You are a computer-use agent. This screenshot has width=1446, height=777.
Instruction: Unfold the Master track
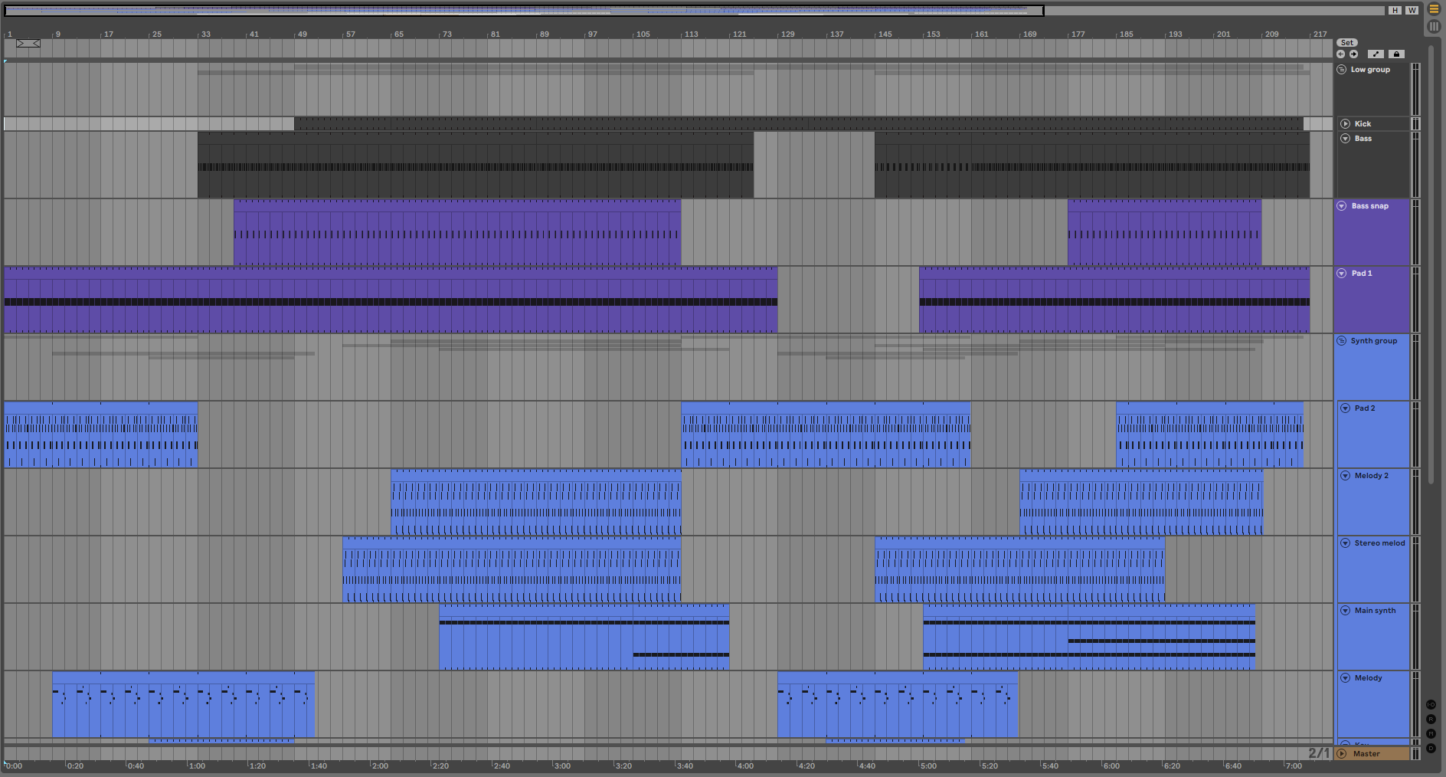point(1342,754)
